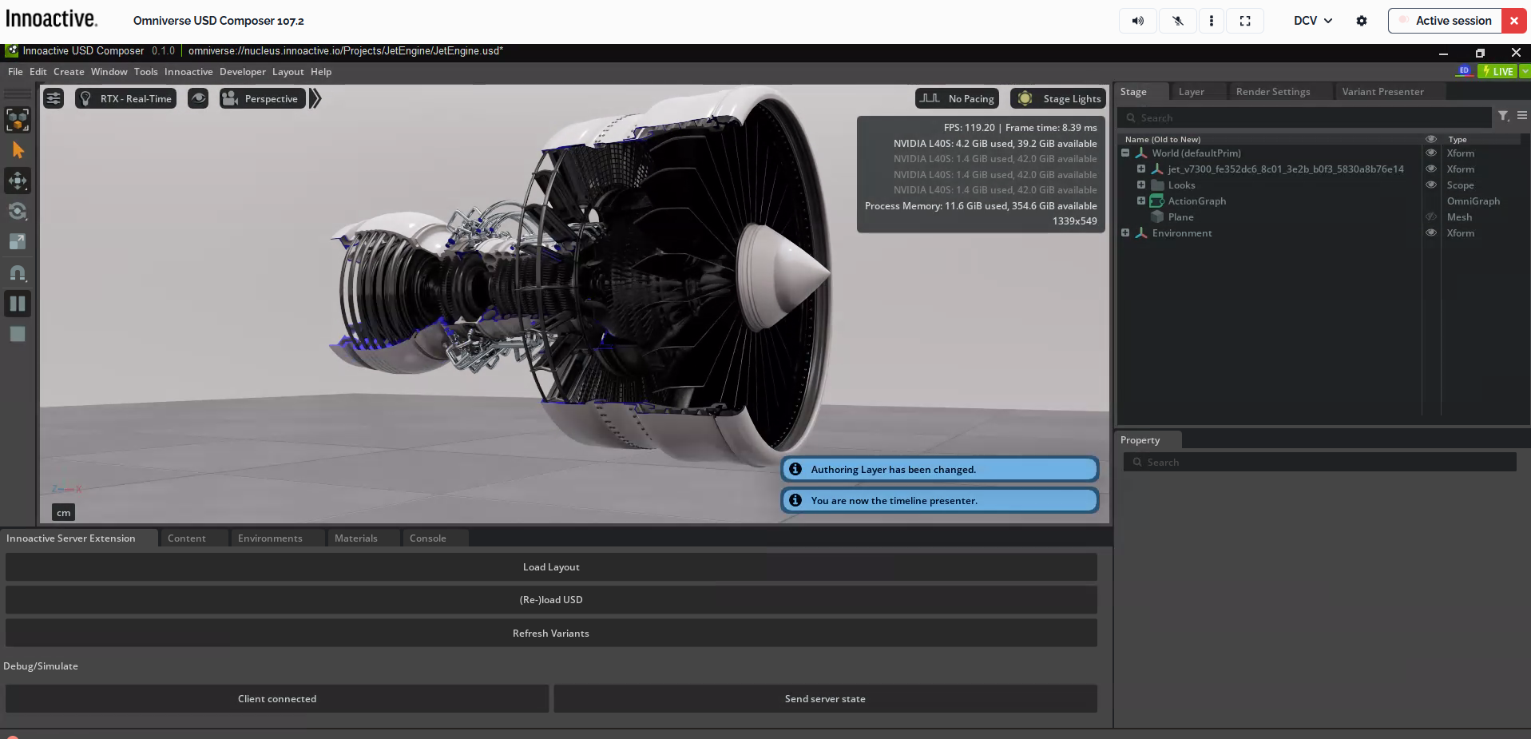Screen dimensions: 1531x739
Task: Click the Refresh Variants button
Action: click(x=550, y=633)
